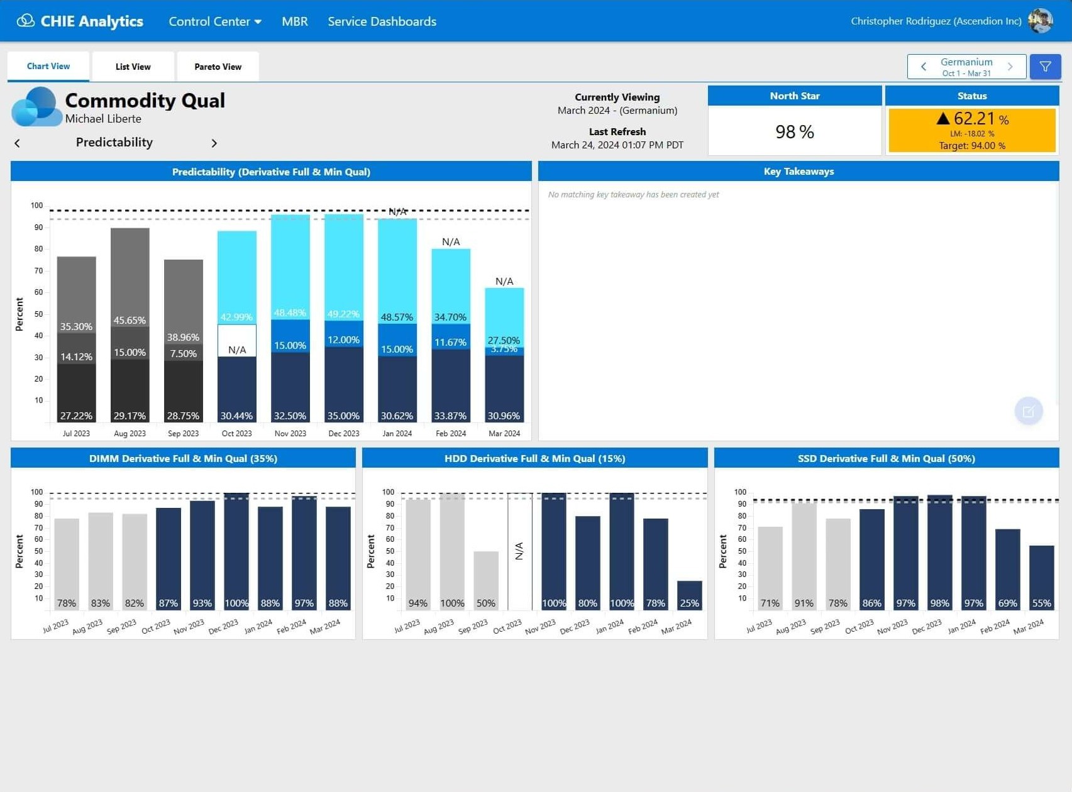This screenshot has height=792, width=1072.
Task: Click the edit key takeaway floating button
Action: (1029, 411)
